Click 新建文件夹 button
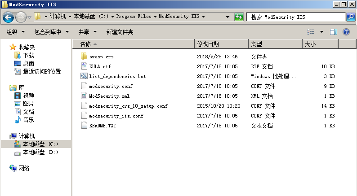Viewport: 357px width, 196px height. click(120, 32)
